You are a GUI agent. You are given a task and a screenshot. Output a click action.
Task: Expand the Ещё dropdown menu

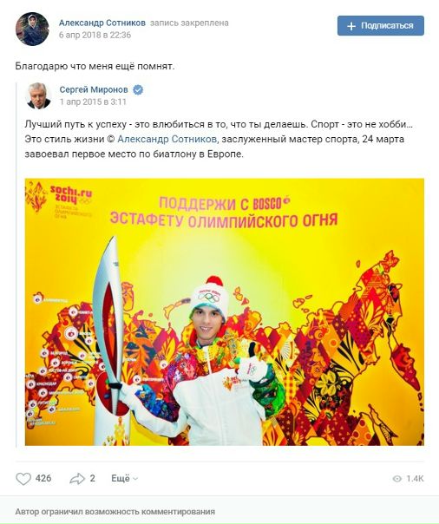pyautogui.click(x=124, y=479)
